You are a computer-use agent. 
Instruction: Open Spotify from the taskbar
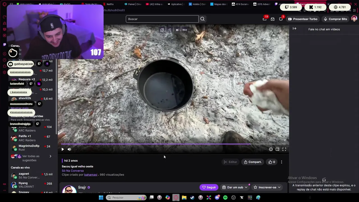225,198
